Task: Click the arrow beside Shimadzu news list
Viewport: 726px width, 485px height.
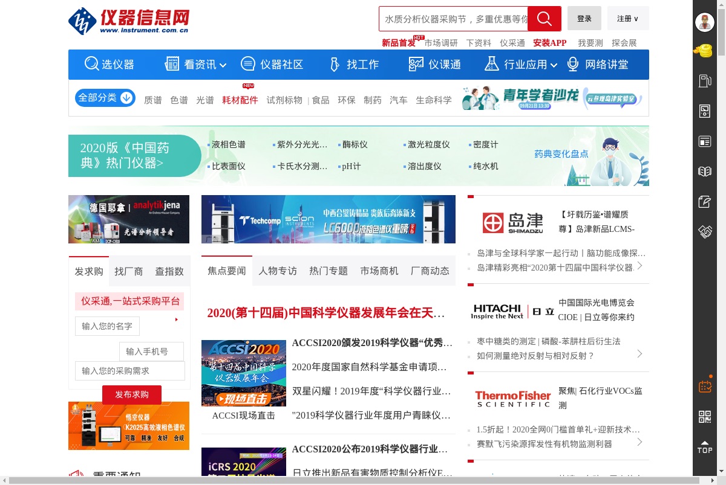Action: point(639,265)
